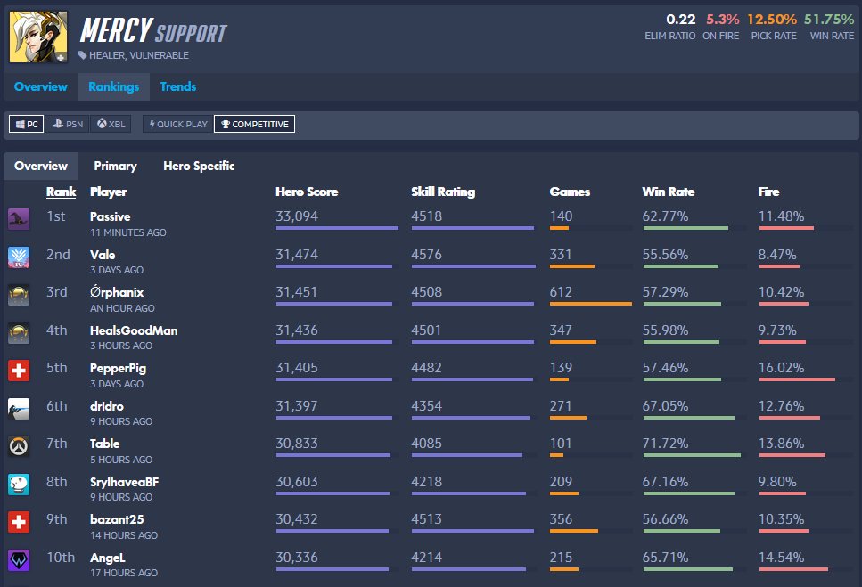The height and width of the screenshot is (587, 862).
Task: Sort by Hero Score column header
Action: pos(307,192)
